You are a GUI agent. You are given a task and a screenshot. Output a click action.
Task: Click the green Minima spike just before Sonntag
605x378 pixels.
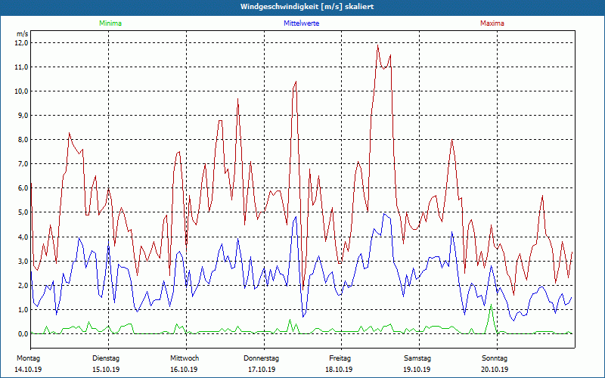point(491,305)
